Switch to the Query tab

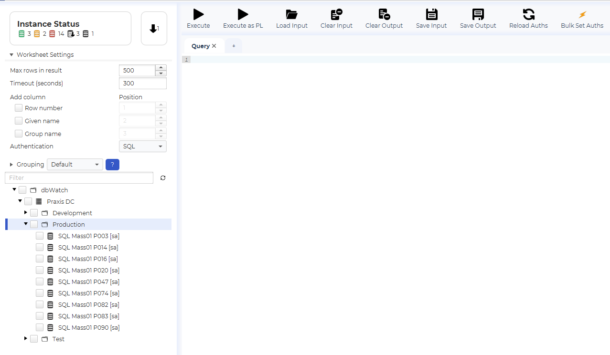(x=200, y=46)
